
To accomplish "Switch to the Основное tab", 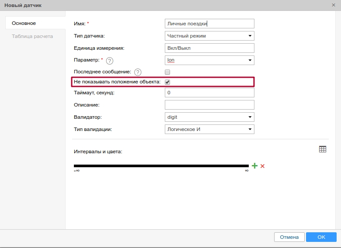I will (24, 23).
